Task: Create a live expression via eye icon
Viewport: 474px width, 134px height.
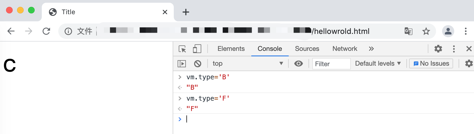Action: click(298, 64)
